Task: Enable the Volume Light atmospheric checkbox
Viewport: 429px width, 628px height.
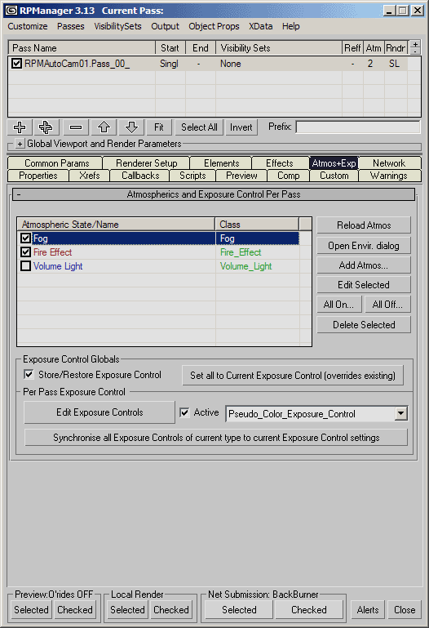Action: click(x=25, y=266)
